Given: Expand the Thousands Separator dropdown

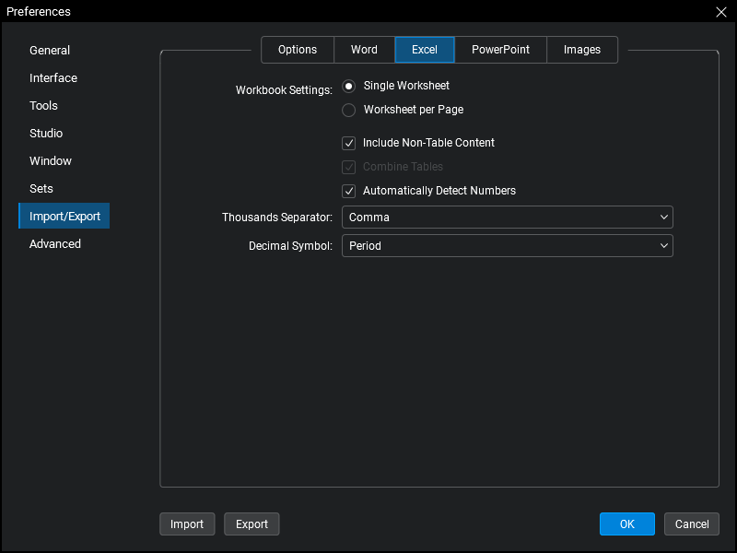Looking at the screenshot, I should click(x=507, y=218).
